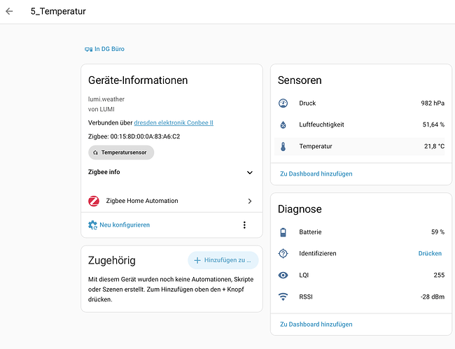Open the Batterie diagnostic entity

[x=361, y=232]
